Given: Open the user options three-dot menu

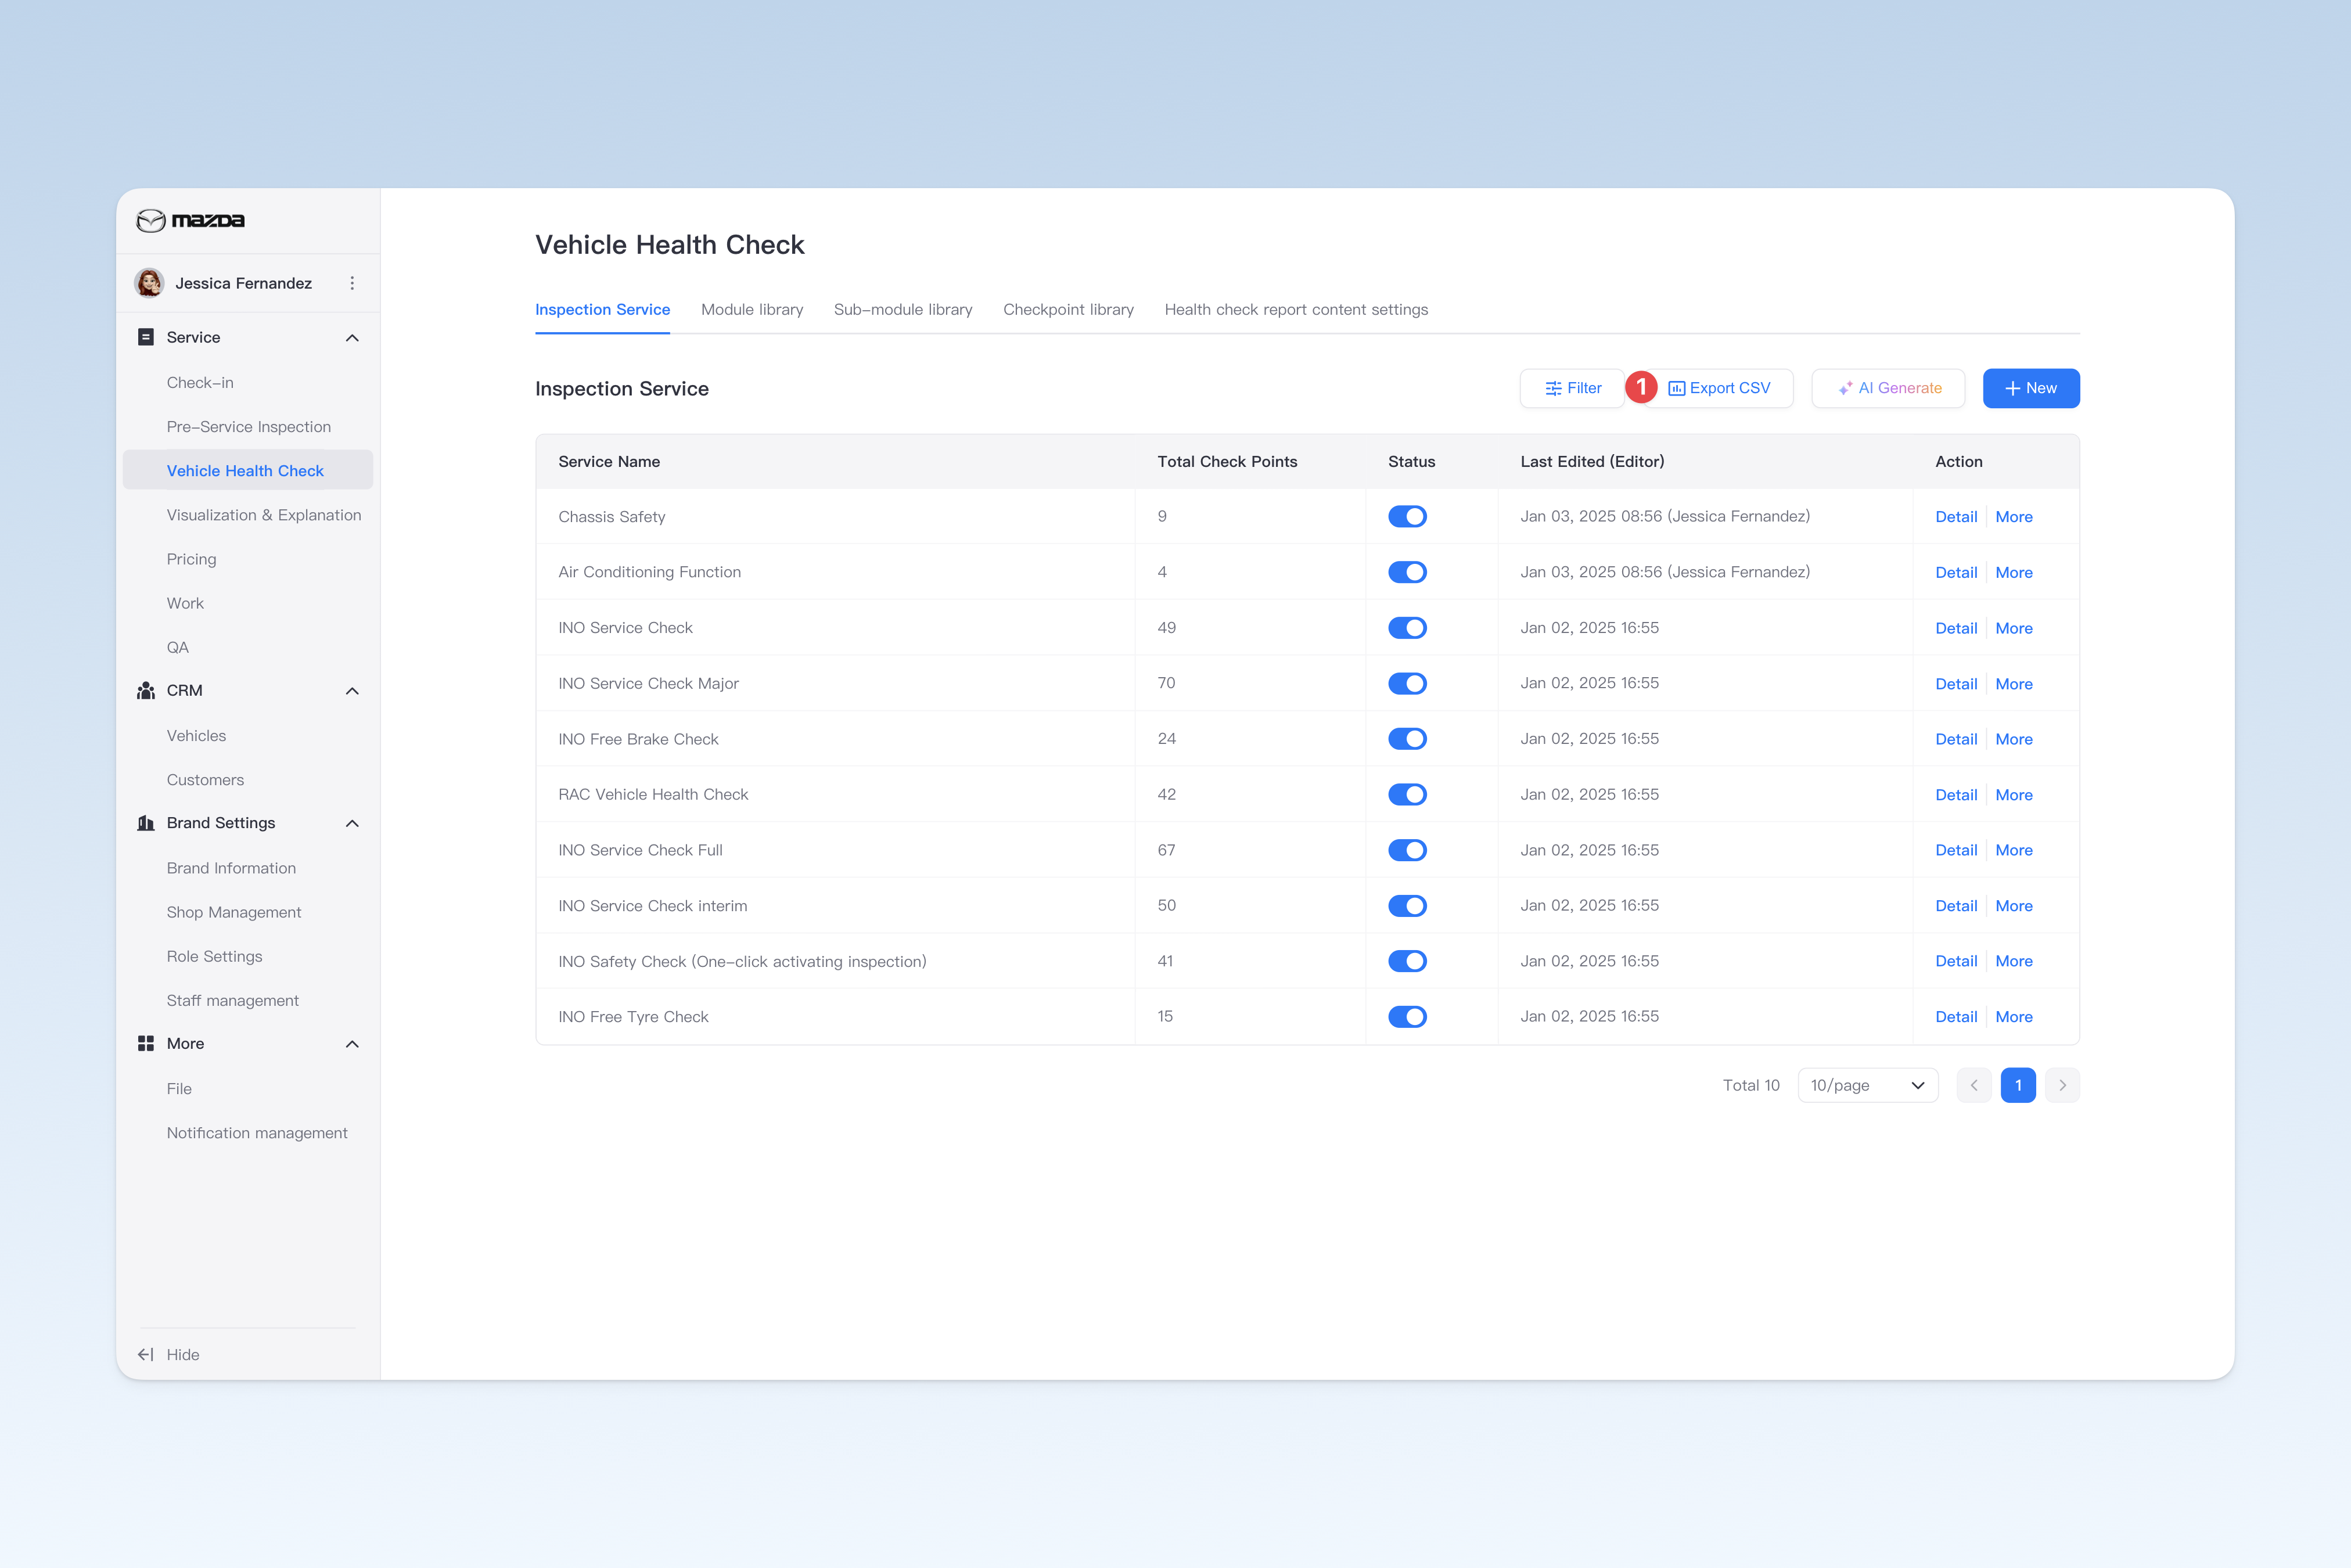Looking at the screenshot, I should click(352, 283).
